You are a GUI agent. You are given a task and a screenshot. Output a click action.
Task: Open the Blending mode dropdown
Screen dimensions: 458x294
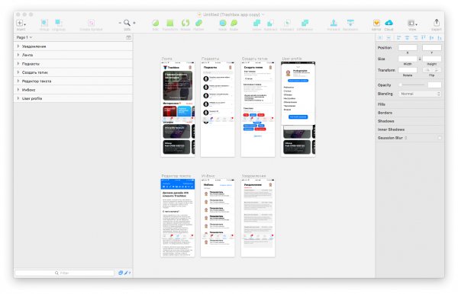pos(420,94)
